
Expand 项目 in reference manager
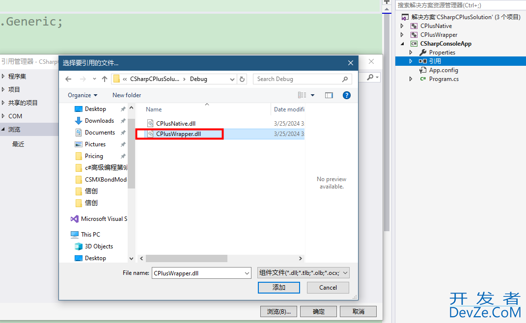click(x=3, y=89)
